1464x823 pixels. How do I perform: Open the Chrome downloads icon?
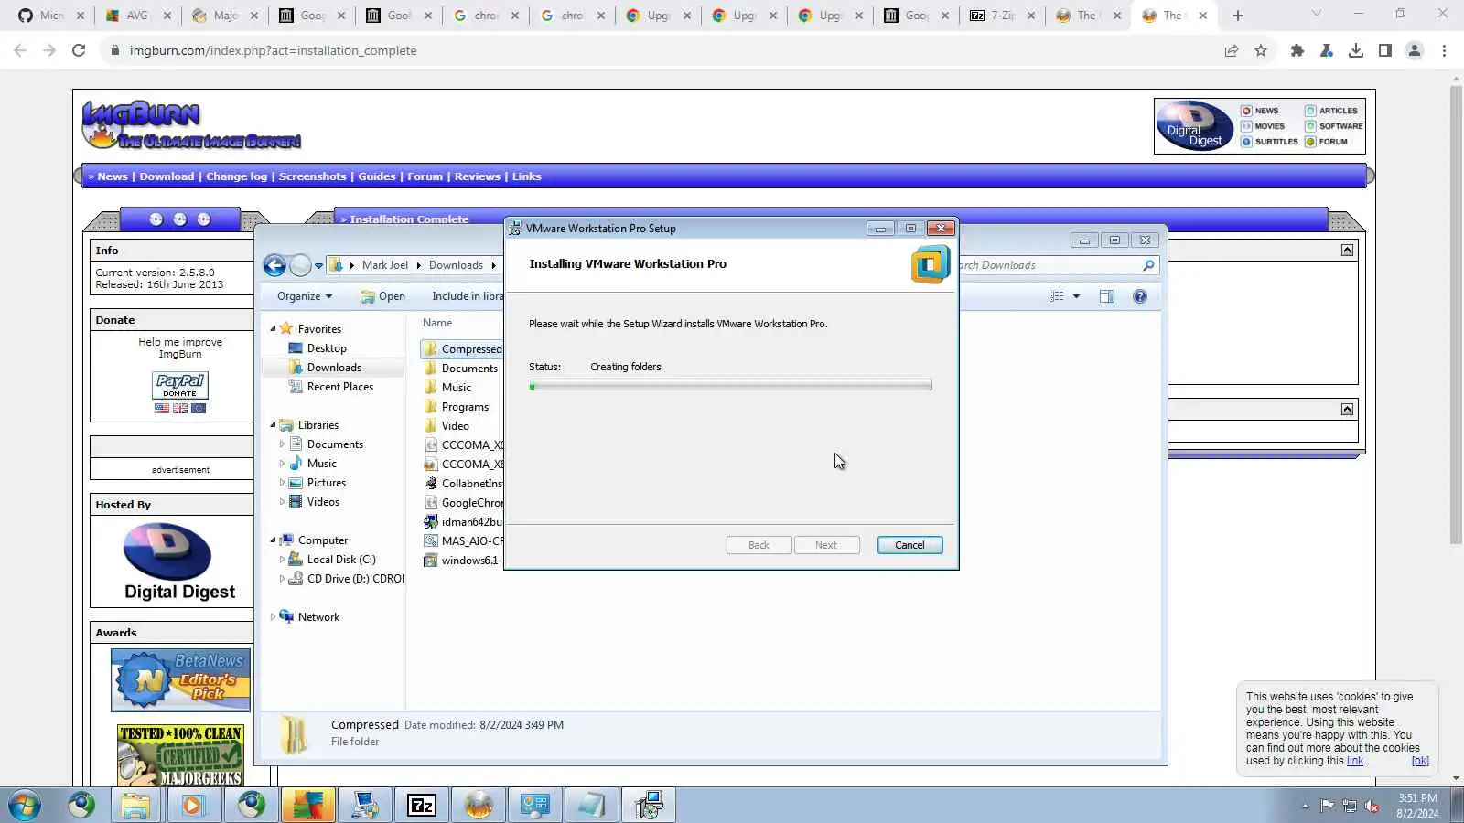tap(1356, 50)
